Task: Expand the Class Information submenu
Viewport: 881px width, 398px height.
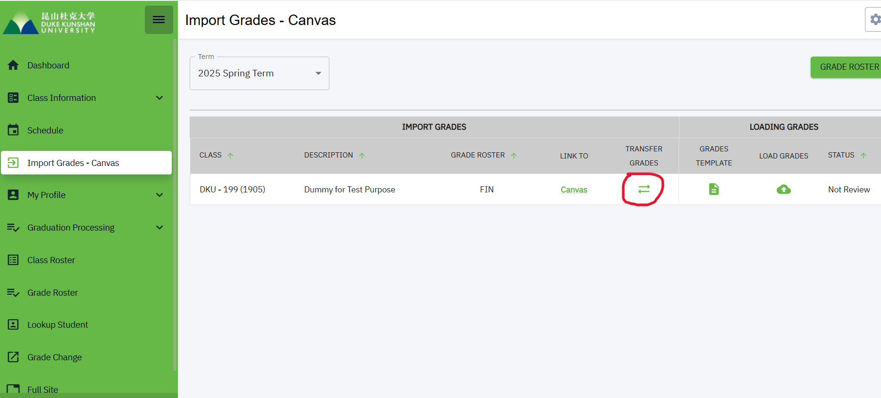Action: pyautogui.click(x=159, y=98)
